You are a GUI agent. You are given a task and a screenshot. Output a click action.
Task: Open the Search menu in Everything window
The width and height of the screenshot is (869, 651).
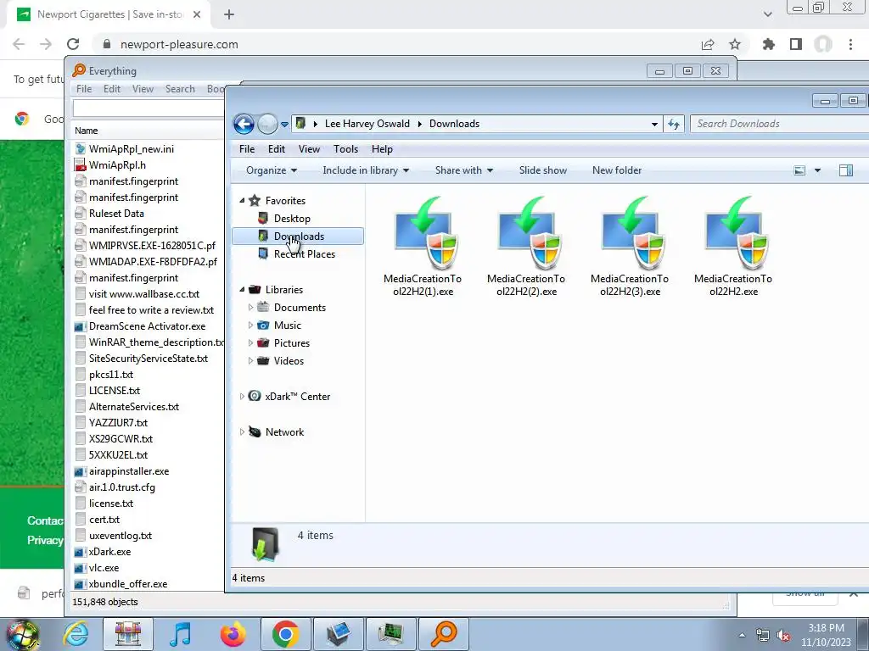click(180, 89)
